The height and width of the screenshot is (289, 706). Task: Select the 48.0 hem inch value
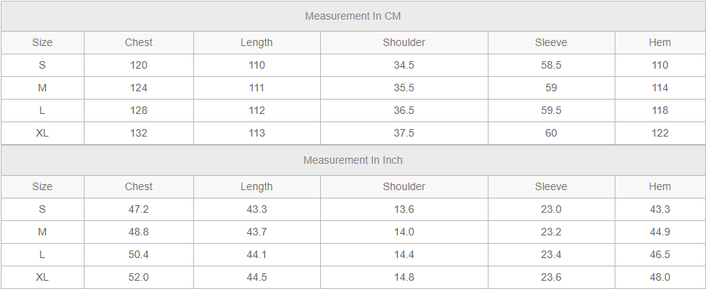pos(660,277)
